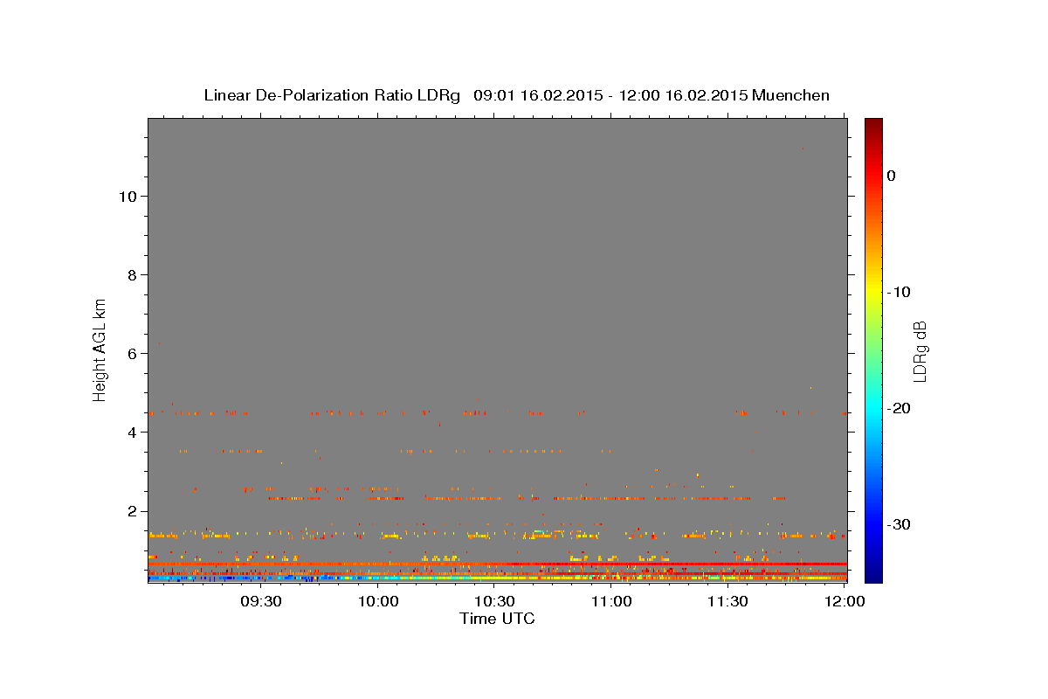This screenshot has height=699, width=1048.
Task: Click the colorbar value -10
Action: click(900, 292)
